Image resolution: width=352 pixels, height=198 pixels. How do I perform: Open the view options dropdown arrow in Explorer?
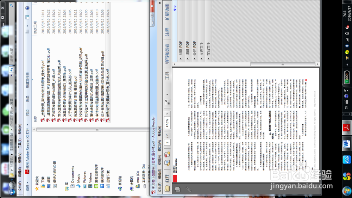tap(27, 26)
